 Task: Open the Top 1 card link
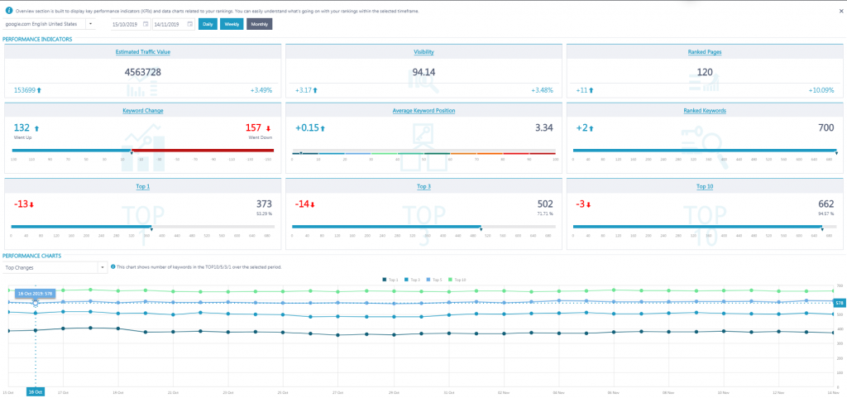[143, 186]
